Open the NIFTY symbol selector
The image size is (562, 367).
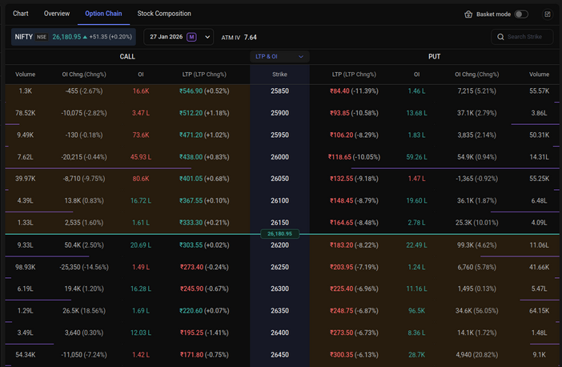(24, 37)
